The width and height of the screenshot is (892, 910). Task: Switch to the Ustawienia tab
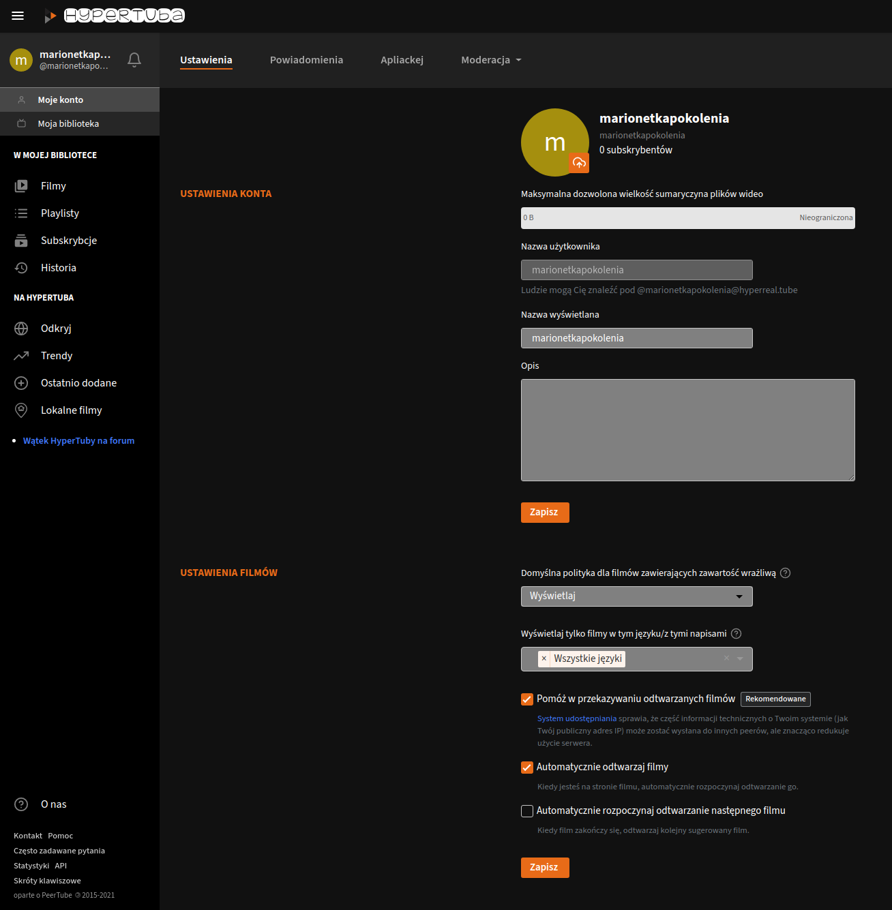point(206,60)
